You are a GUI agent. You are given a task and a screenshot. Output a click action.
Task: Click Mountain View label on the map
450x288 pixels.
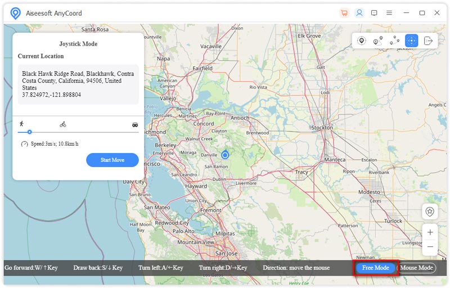pyautogui.click(x=195, y=242)
